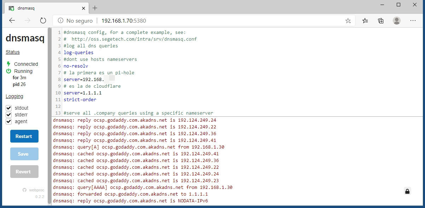This screenshot has height=208, width=425.
Task: Open the user profile avatar
Action: tap(397, 21)
